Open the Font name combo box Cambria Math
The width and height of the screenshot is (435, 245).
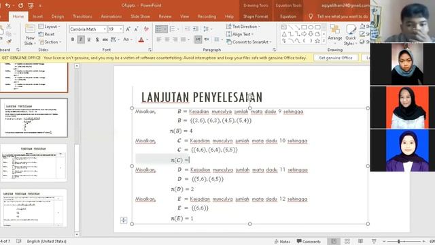(88, 29)
